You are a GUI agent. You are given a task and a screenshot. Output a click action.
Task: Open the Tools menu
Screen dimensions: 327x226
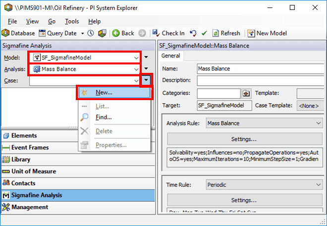pos(72,21)
